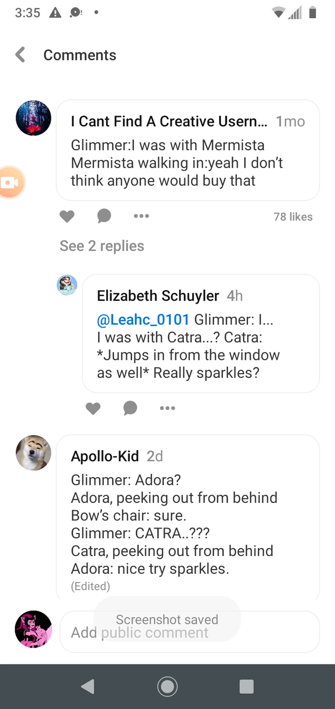335x709 pixels.
Task: Tap your pink profile avatar beside the comment box
Action: click(34, 629)
